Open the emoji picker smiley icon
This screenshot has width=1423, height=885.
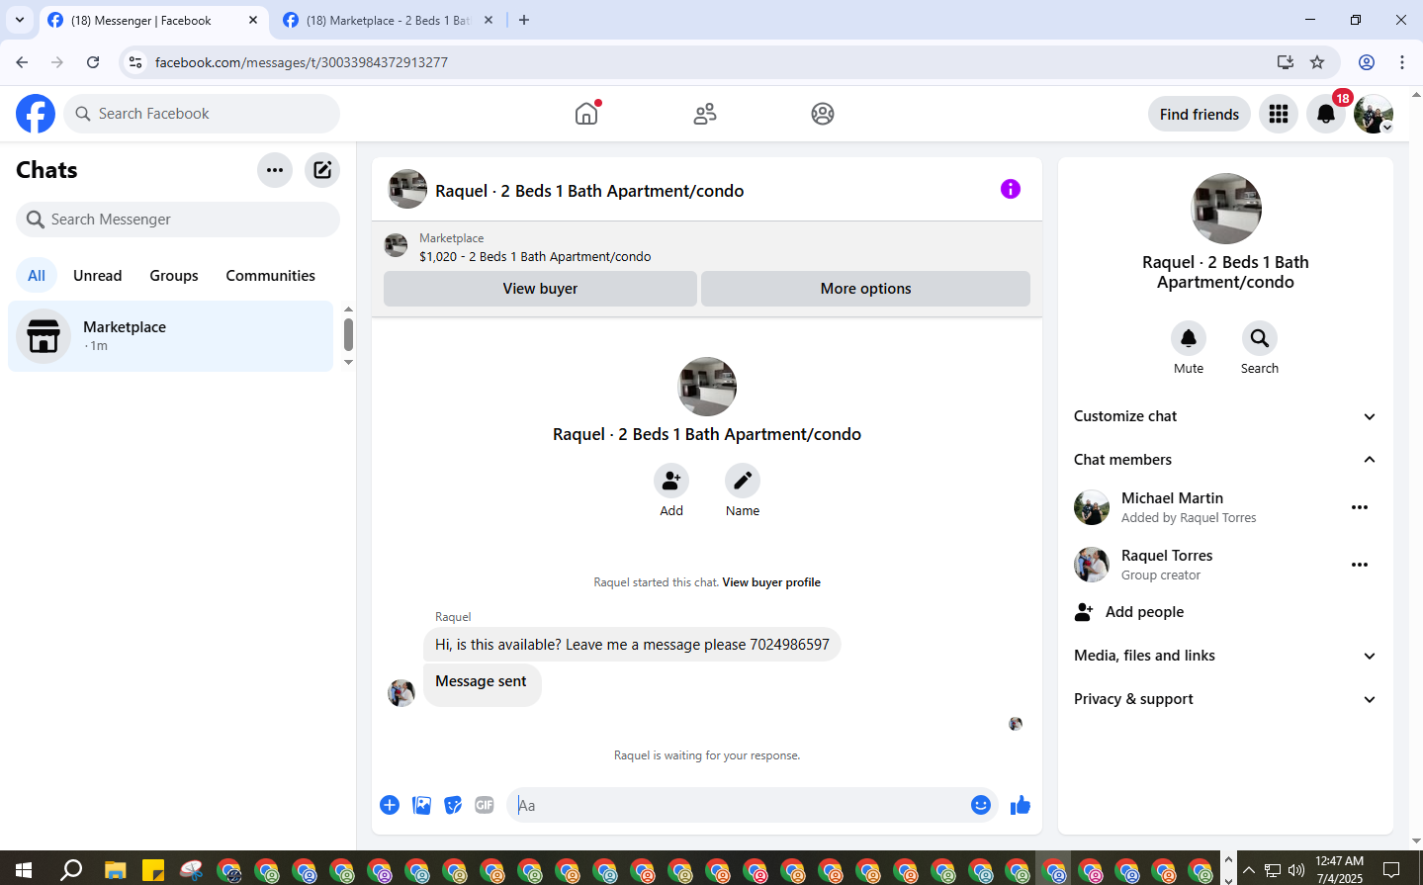click(981, 805)
